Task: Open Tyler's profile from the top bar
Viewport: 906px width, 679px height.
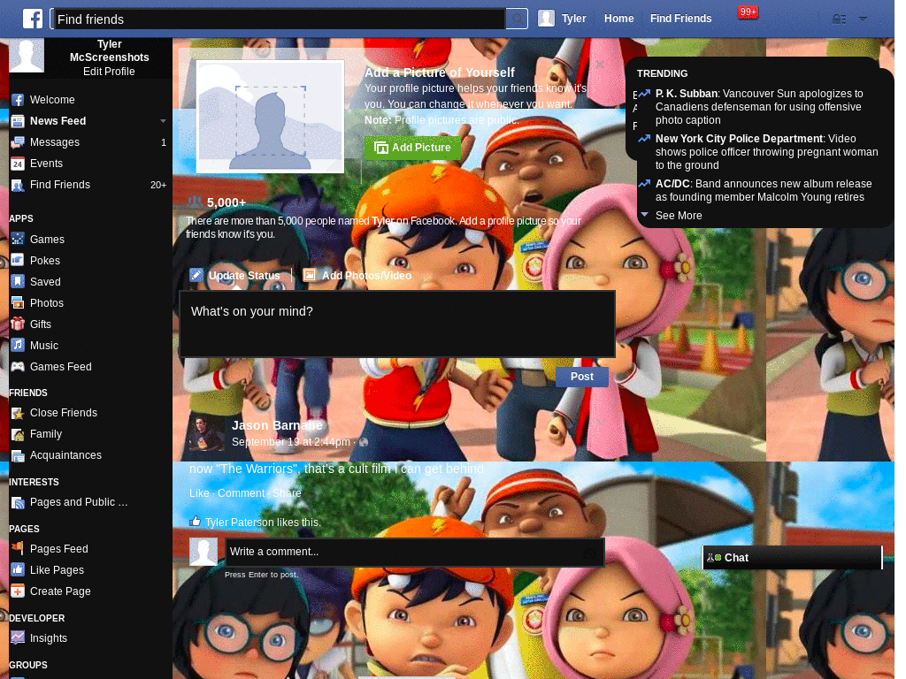Action: pos(562,19)
